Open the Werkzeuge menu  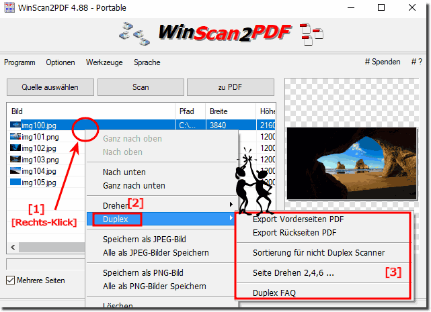tap(104, 62)
